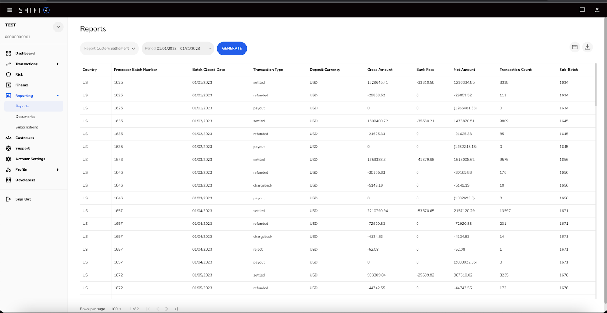This screenshot has width=607, height=313.
Task: Email the report via envelope icon
Action: pos(575,47)
